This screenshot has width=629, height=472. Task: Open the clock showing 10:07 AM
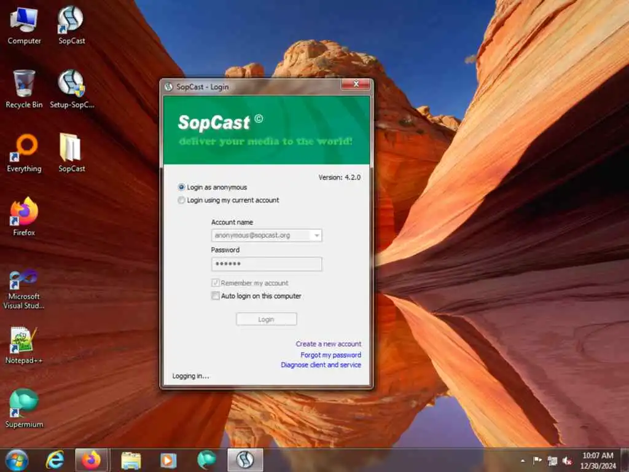coord(598,460)
